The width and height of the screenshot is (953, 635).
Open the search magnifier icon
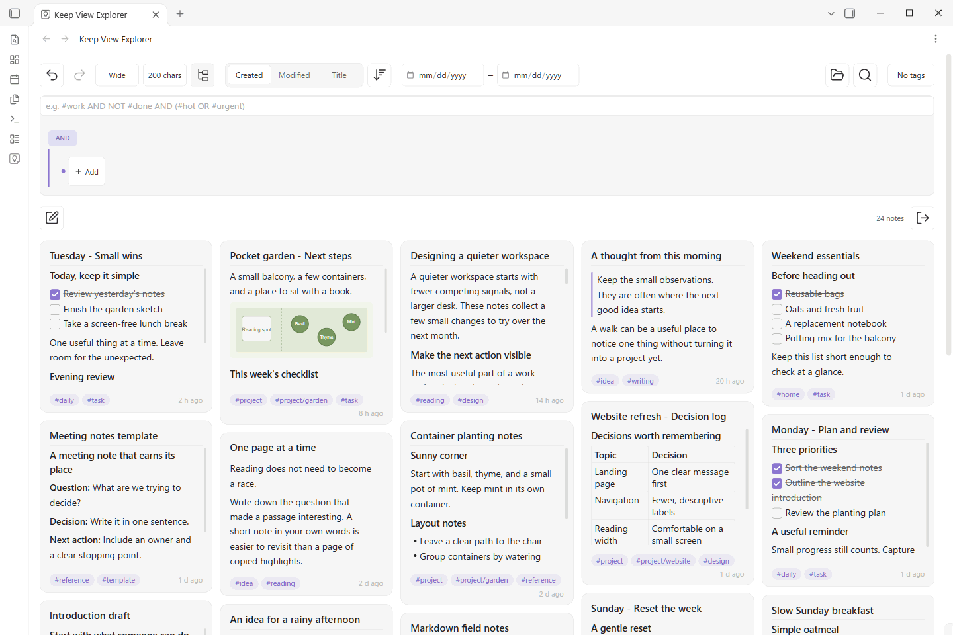coord(865,75)
